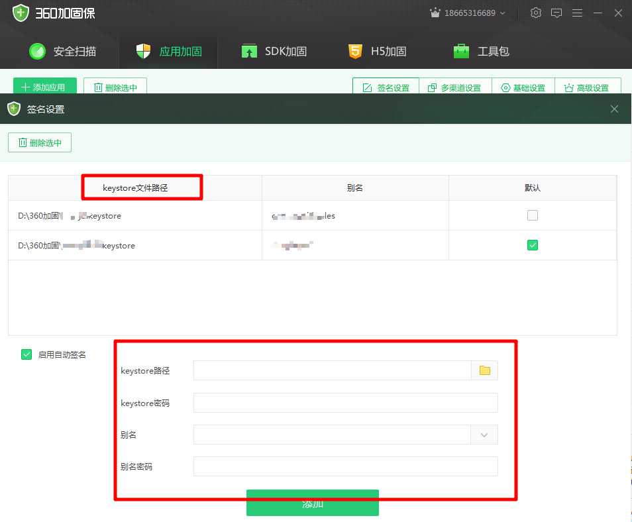Click the 别名 column header
This screenshot has width=632, height=522.
[x=355, y=187]
